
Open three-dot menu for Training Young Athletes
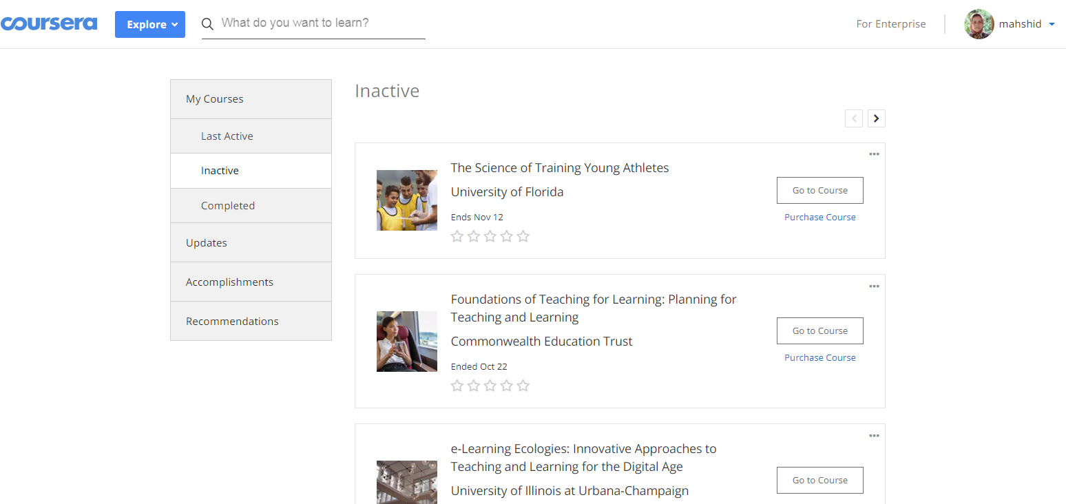[874, 154]
